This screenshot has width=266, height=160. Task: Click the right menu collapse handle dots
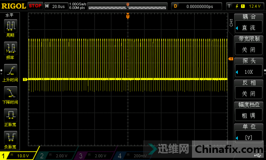(265, 72)
